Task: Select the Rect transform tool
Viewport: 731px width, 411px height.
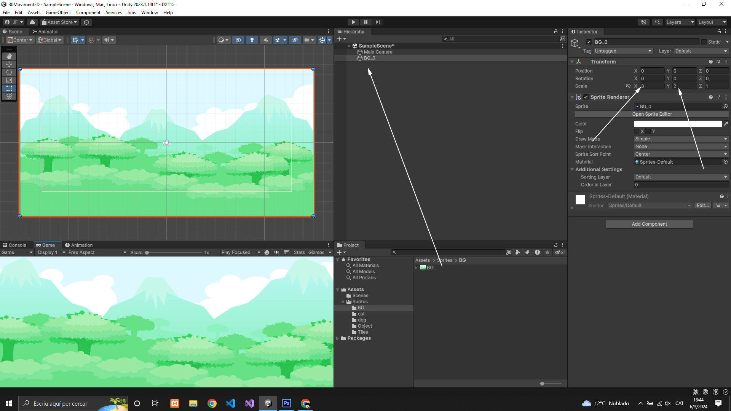Action: [x=9, y=88]
